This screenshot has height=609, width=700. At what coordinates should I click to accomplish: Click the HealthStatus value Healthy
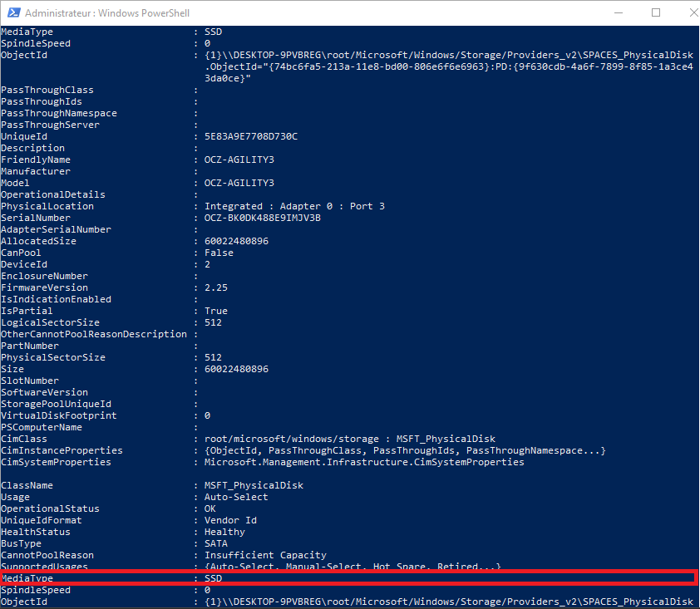point(224,532)
